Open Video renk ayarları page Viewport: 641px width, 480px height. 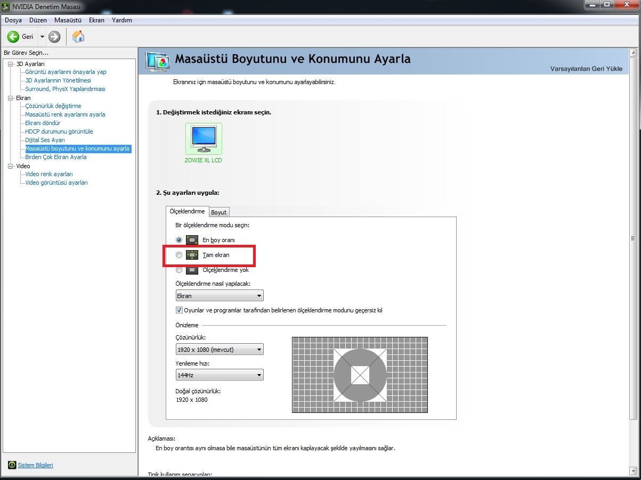click(x=49, y=174)
